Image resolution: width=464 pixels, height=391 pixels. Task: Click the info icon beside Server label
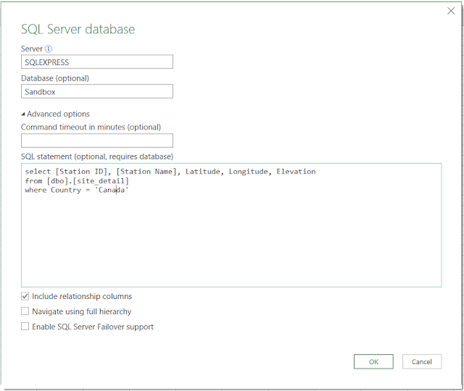pos(49,49)
